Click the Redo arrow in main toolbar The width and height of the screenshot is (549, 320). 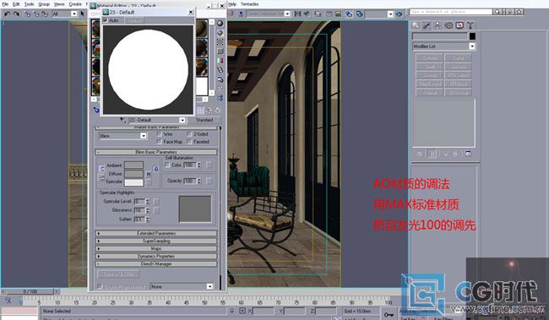click(16, 14)
